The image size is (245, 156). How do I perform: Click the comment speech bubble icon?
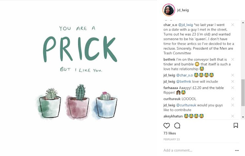pos(177,125)
